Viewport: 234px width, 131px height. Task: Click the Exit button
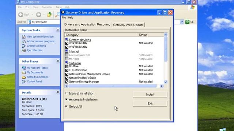(150, 103)
